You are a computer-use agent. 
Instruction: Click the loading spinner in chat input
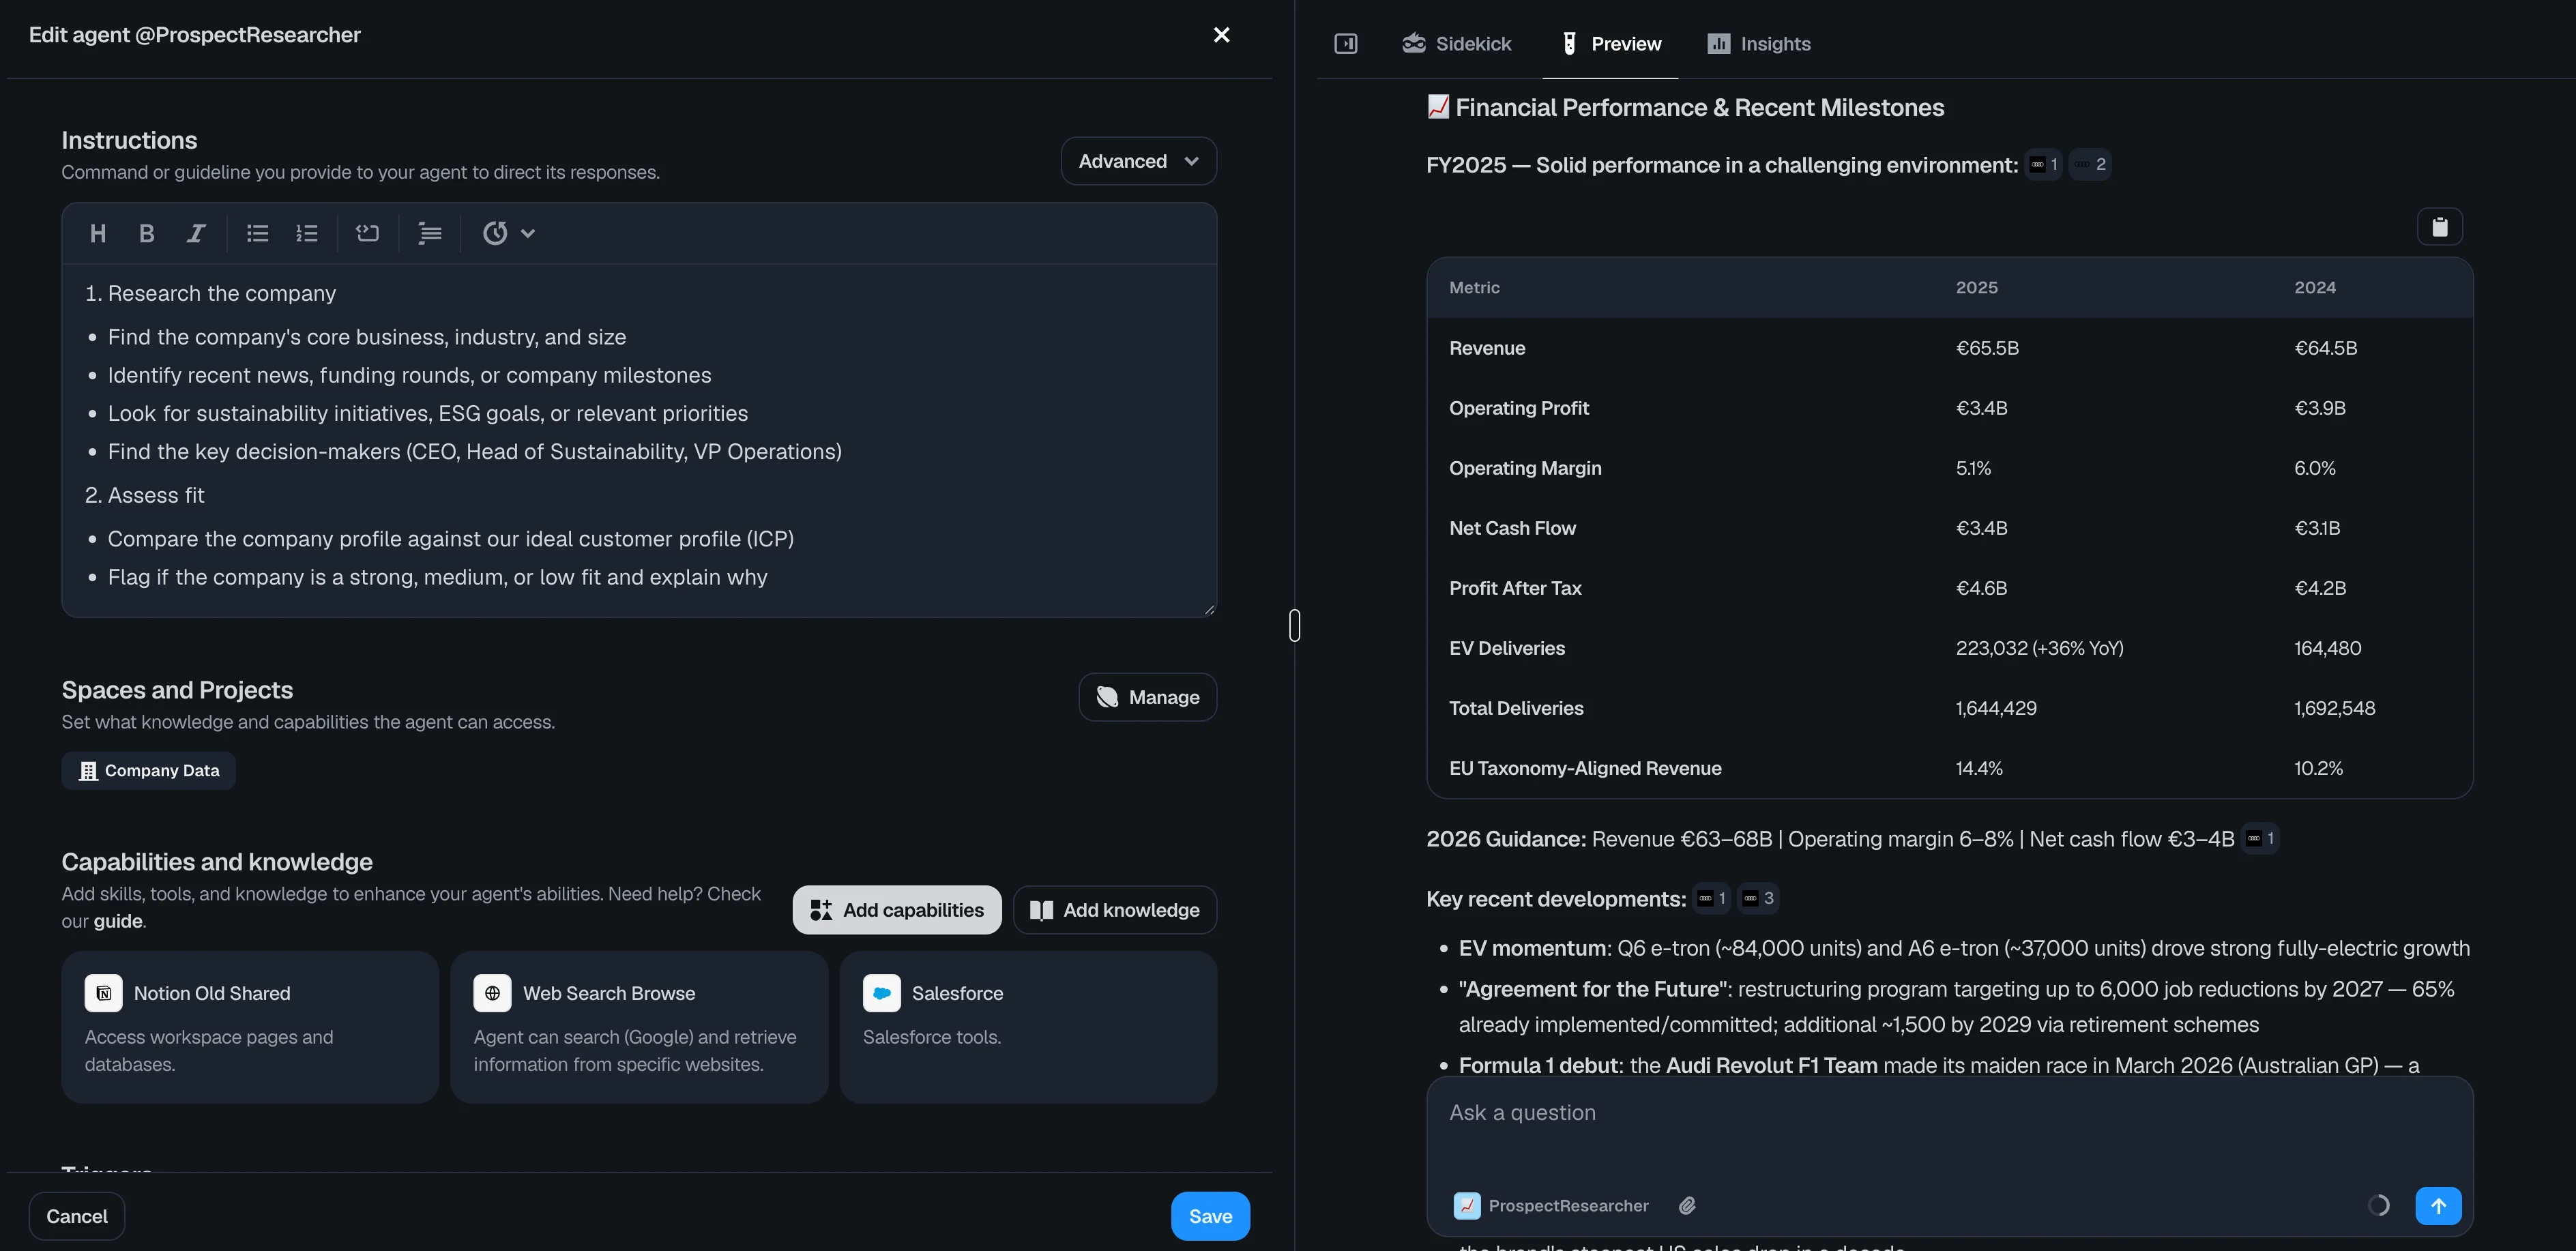point(2379,1206)
